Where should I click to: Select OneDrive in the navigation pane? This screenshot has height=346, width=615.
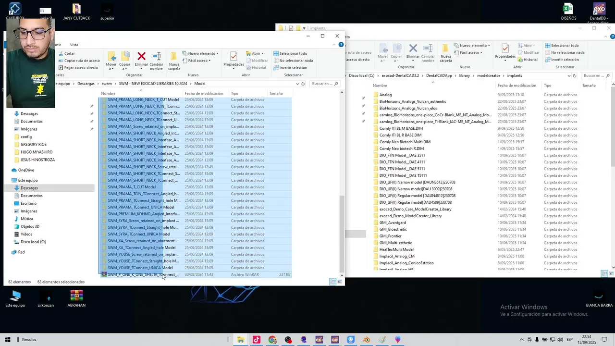tap(26, 170)
